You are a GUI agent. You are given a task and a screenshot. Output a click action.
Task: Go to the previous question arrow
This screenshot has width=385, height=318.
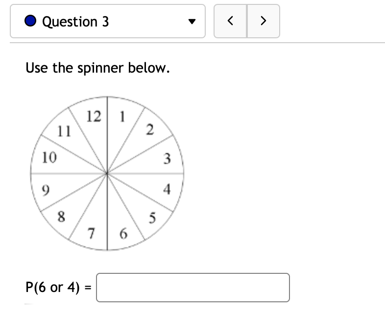coord(231,21)
